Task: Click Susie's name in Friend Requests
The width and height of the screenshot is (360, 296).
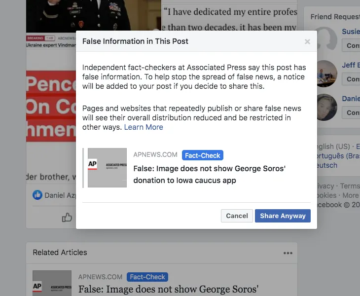Action: 351,32
